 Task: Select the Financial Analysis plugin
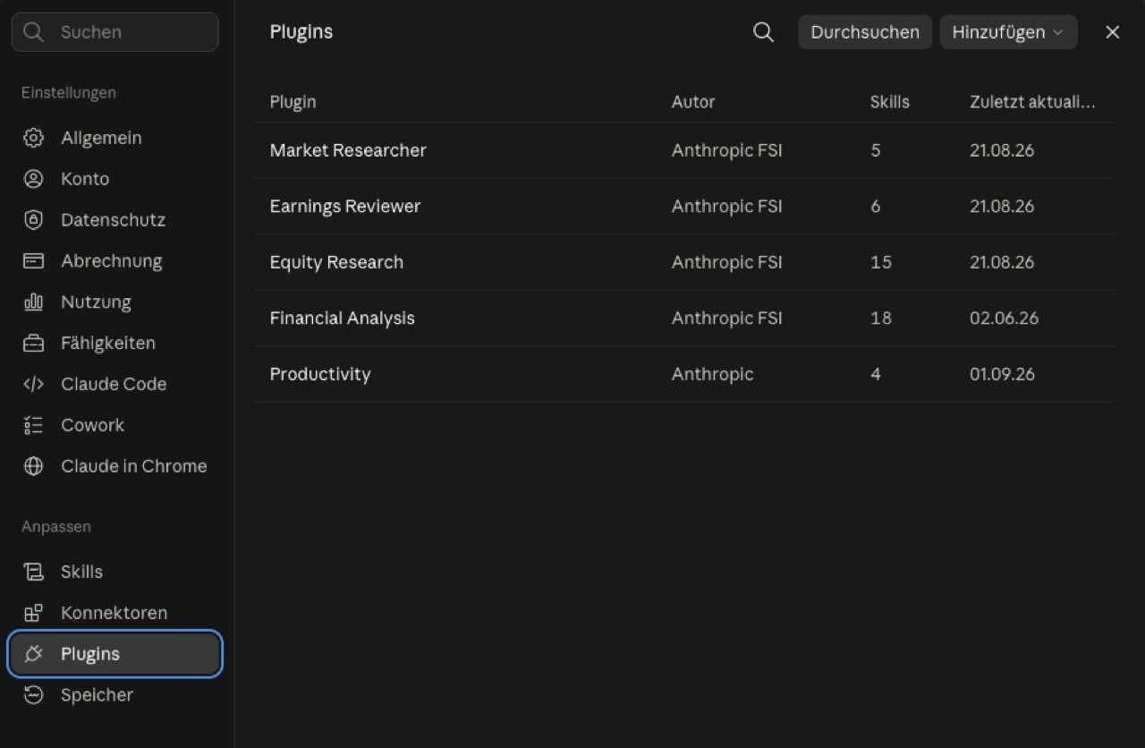point(684,318)
